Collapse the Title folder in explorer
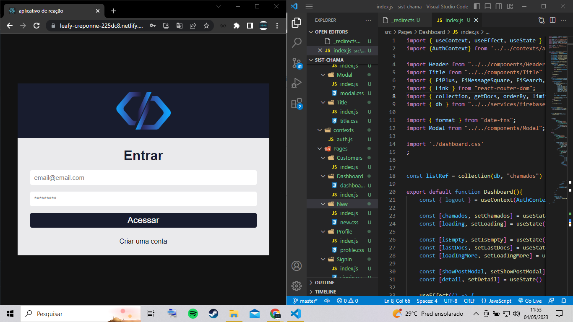Viewport: 573px width, 322px height. coord(342,103)
